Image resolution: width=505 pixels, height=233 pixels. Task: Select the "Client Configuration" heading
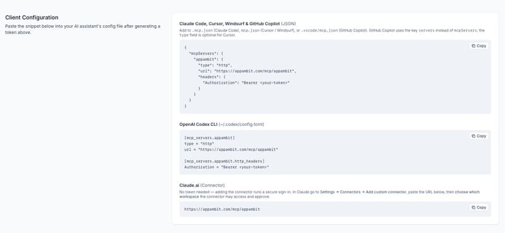click(32, 18)
